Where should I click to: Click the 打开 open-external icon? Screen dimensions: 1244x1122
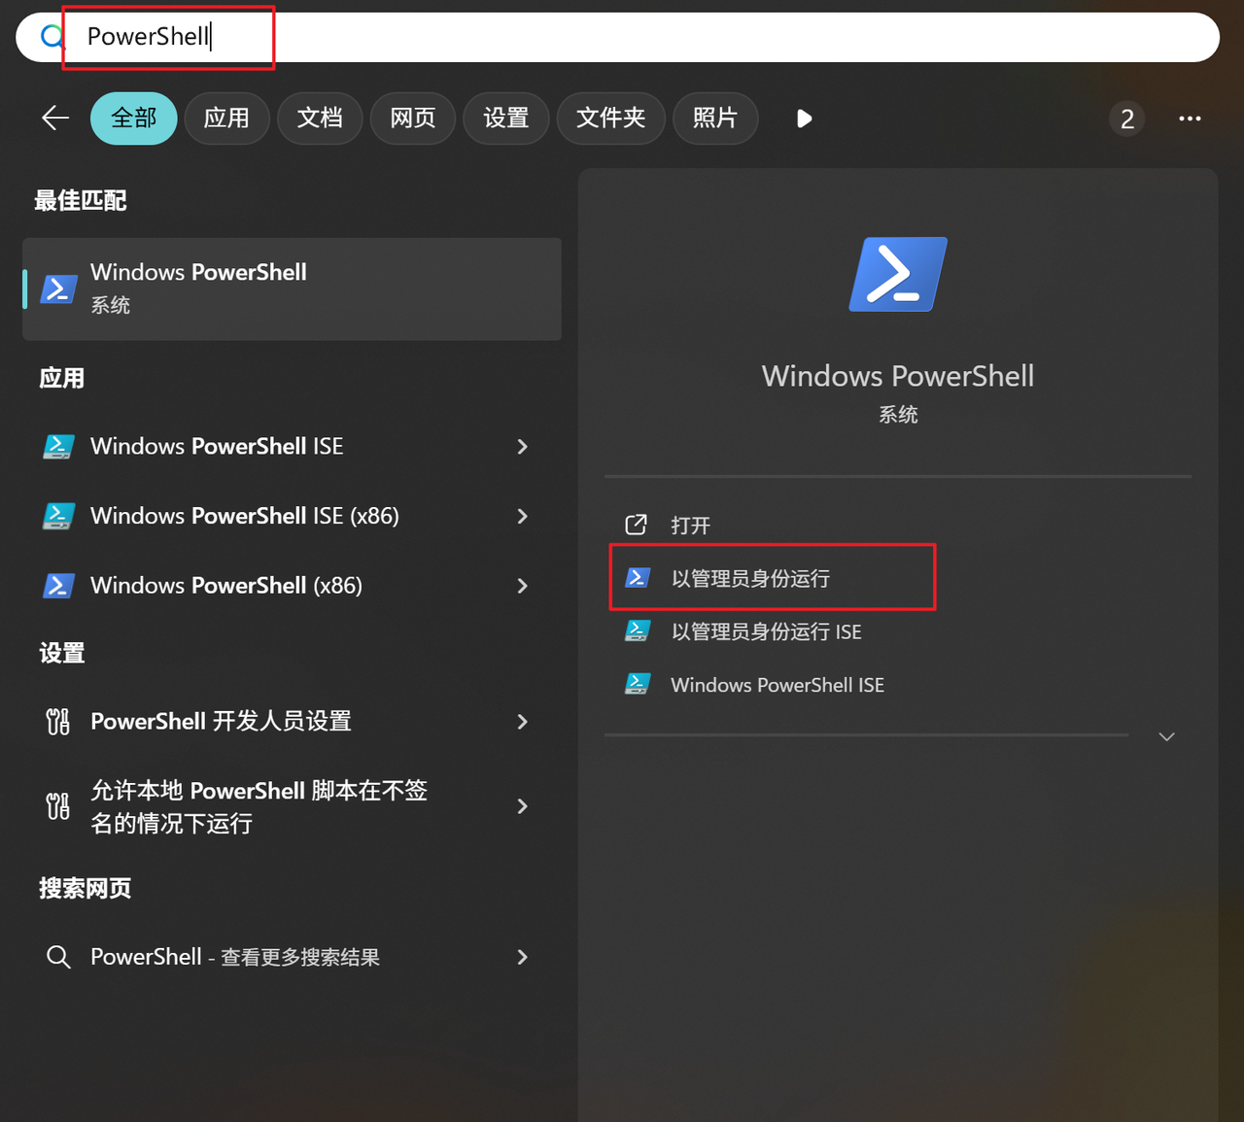636,526
